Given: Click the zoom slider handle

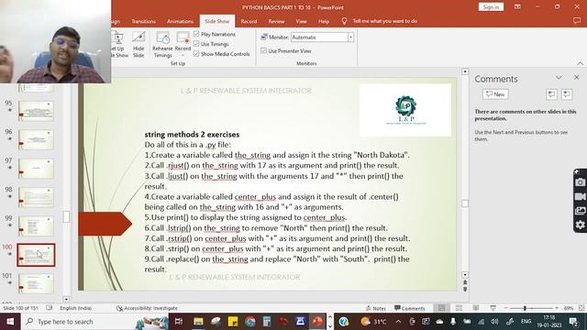Looking at the screenshot, I should click(525, 308).
